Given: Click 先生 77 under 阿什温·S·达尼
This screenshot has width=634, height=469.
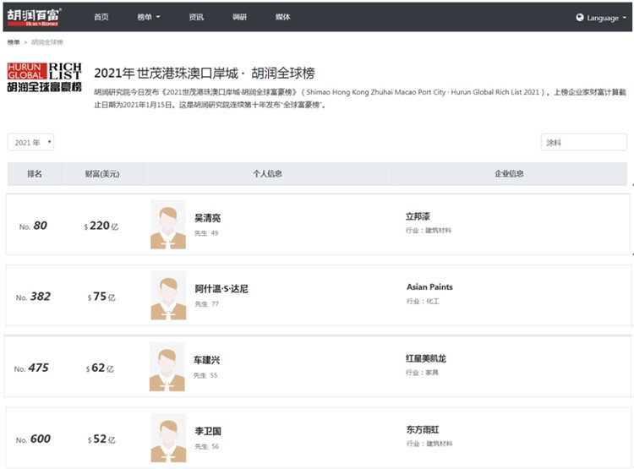Looking at the screenshot, I should coord(206,303).
